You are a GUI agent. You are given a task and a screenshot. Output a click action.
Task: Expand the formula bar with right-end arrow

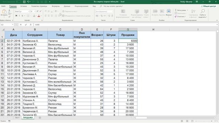point(217,25)
